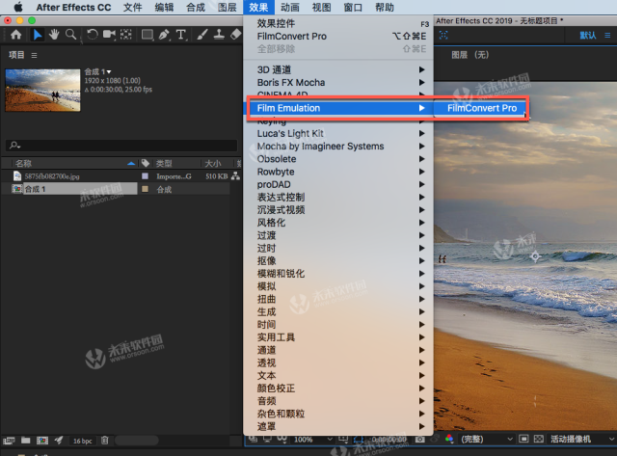The height and width of the screenshot is (456, 617).
Task: Open the Obsolete effects submenu
Action: 338,159
